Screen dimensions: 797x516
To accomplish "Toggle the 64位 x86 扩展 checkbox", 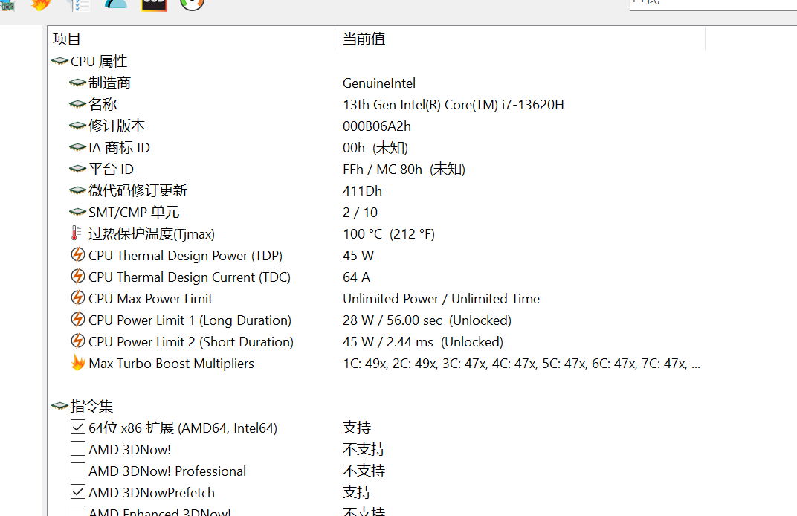I will [78, 427].
